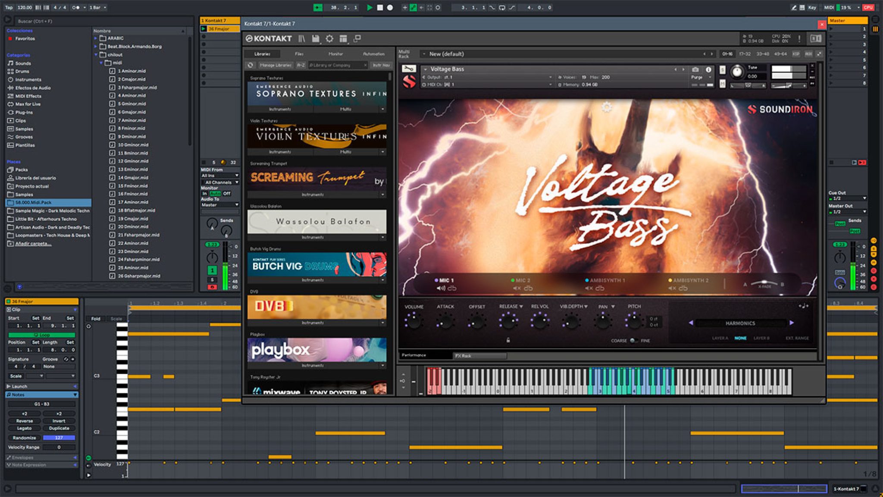This screenshot has height=497, width=883.
Task: Switch to the Files tab in Kontakt
Action: coord(299,54)
